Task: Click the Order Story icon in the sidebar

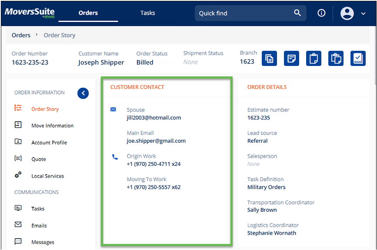Action: [x=18, y=109]
